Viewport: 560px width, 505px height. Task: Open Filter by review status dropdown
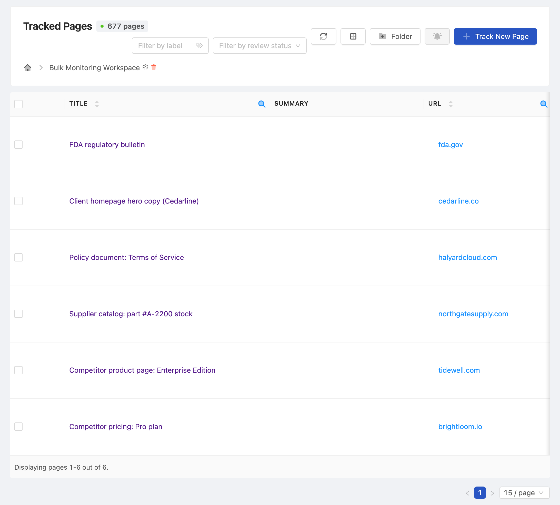259,46
